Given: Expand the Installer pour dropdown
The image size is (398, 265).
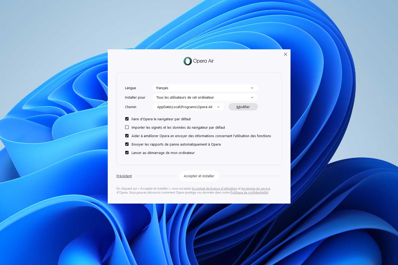Looking at the screenshot, I should pyautogui.click(x=205, y=98).
